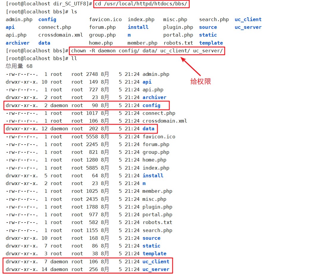Click misc.php in the ll listing
This screenshot has height=274, width=319.
pyautogui.click(x=154, y=199)
